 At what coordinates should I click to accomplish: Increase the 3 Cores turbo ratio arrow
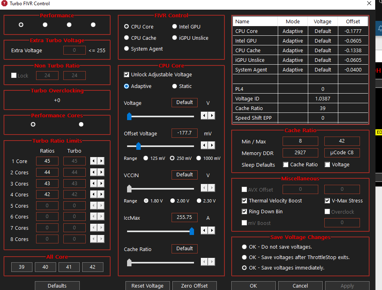tap(101, 183)
